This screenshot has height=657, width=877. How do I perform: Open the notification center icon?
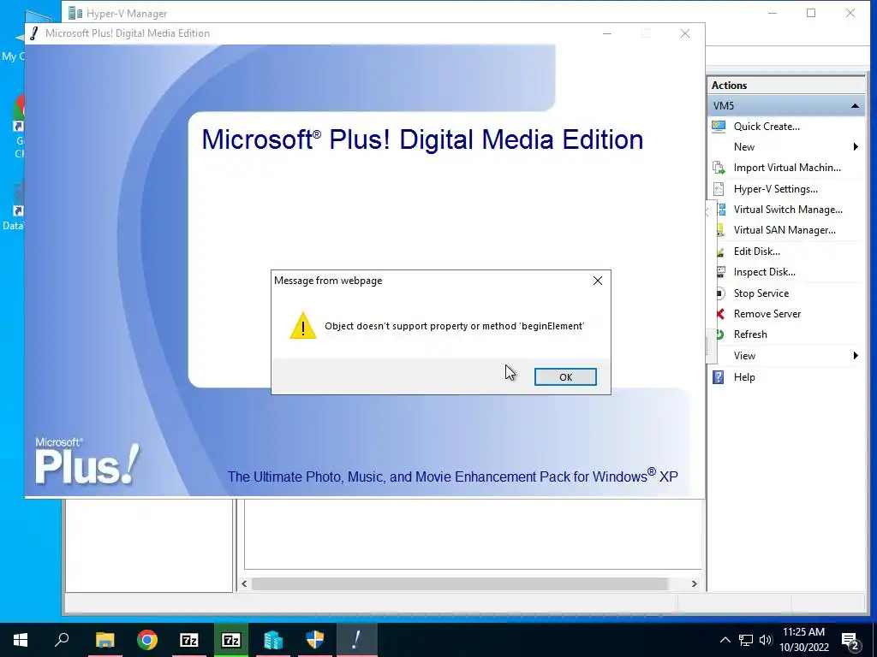pyautogui.click(x=850, y=641)
